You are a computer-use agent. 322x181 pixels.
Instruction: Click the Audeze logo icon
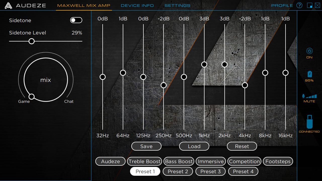point(8,6)
